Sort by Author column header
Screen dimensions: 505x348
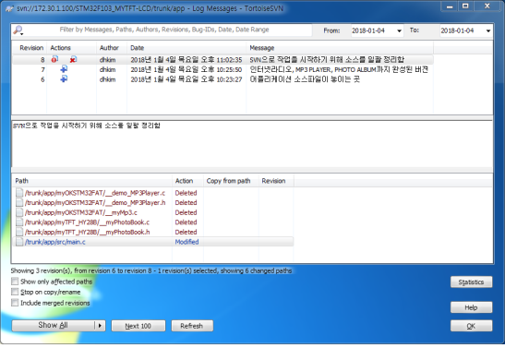[112, 48]
